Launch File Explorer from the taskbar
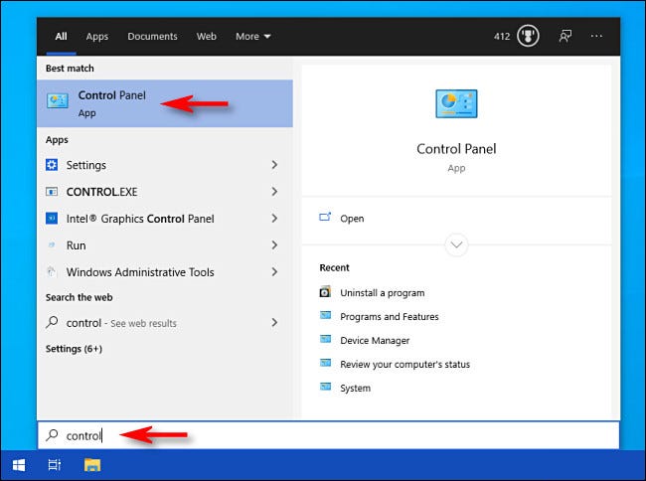646x481 pixels. click(91, 465)
